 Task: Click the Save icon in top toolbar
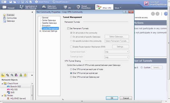11,2
